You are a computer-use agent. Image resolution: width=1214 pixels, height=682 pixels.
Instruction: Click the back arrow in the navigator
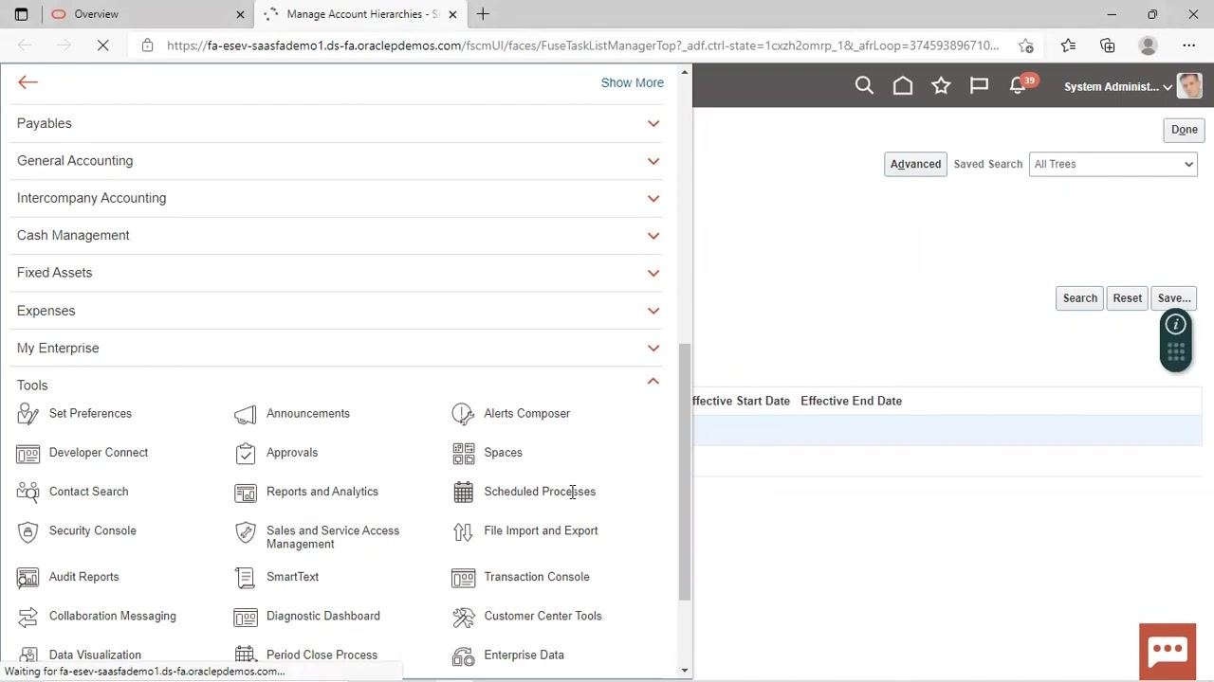click(x=28, y=82)
